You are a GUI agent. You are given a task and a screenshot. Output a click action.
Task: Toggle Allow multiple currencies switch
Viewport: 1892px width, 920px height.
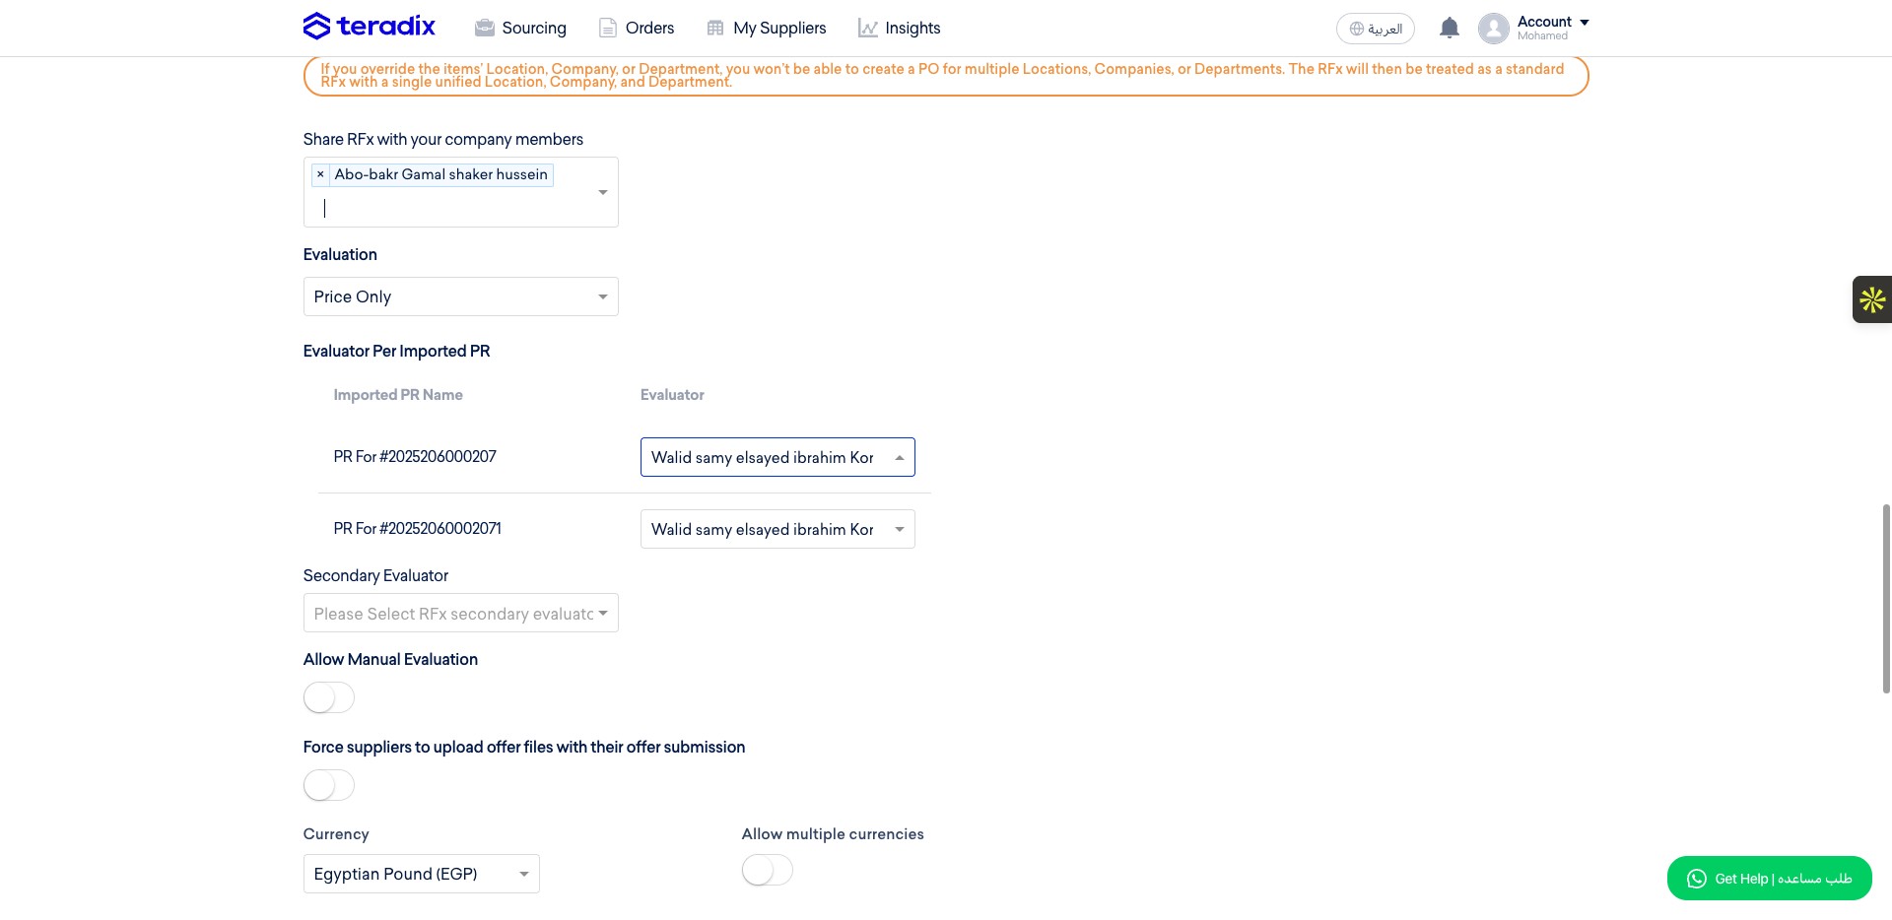pyautogui.click(x=768, y=870)
